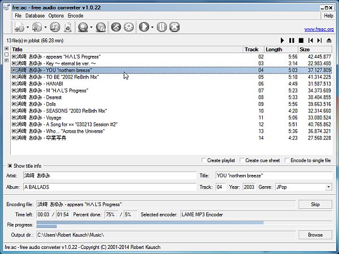Sort joblist by Size column header
Screen dimensions: 339x254
(x=315, y=50)
